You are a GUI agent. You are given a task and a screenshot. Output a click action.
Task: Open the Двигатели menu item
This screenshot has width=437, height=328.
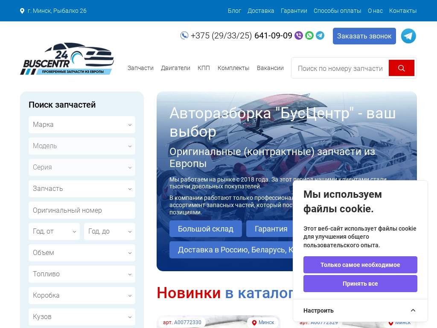175,68
